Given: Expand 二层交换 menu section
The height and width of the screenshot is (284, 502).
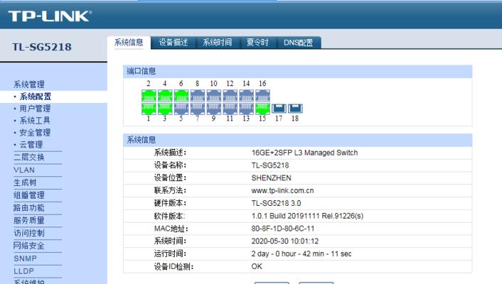Looking at the screenshot, I should 29,158.
